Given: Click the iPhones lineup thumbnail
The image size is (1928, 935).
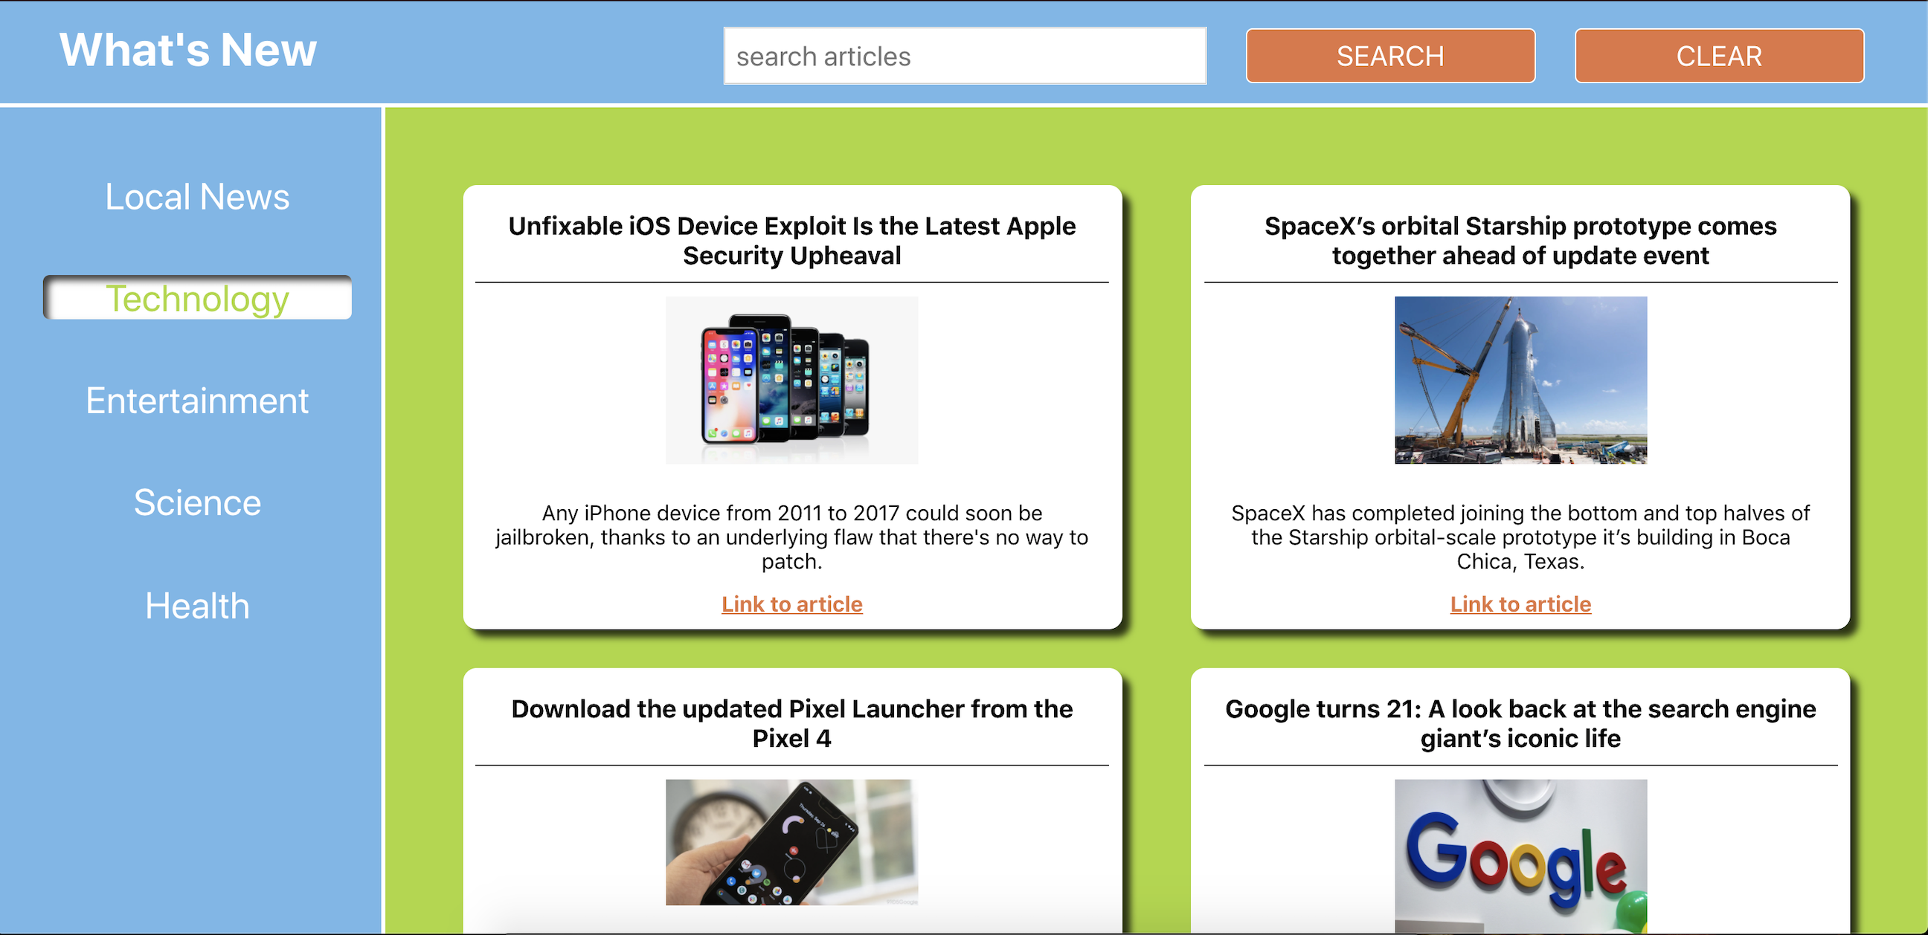Looking at the screenshot, I should tap(791, 380).
